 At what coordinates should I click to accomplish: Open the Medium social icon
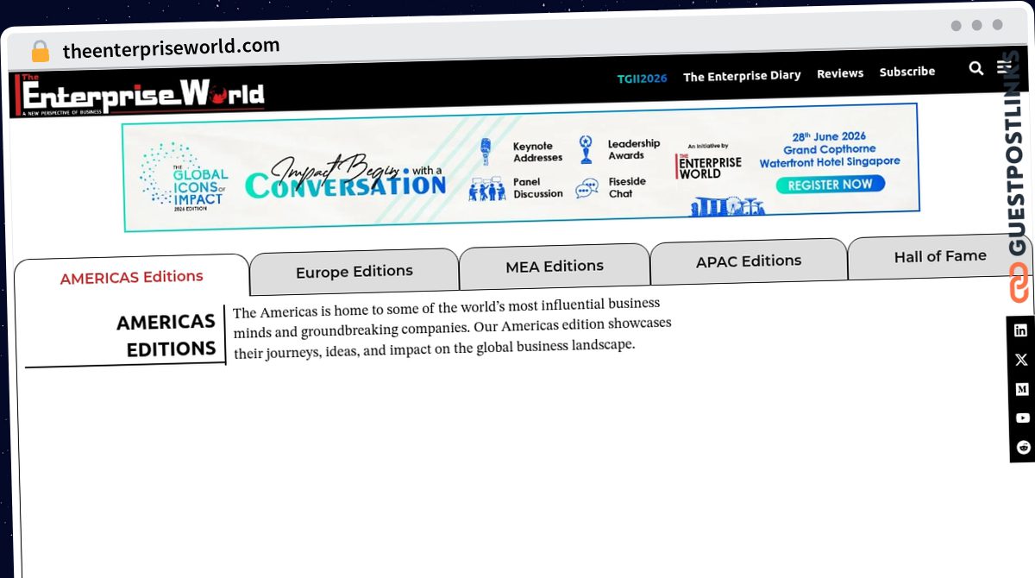pos(1022,389)
